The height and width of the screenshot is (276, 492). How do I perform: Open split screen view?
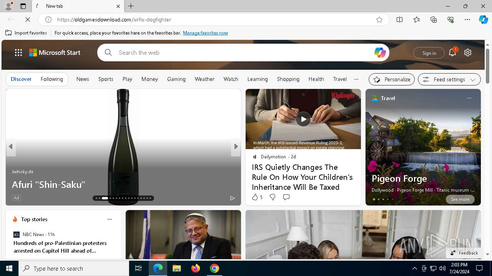click(400, 20)
